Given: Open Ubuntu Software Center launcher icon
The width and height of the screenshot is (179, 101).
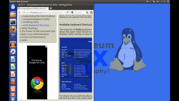Looking at the screenshot, I should [13, 82].
